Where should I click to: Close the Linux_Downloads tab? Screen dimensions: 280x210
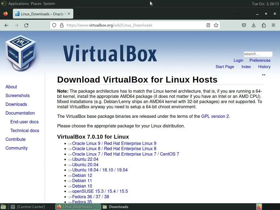(69, 14)
